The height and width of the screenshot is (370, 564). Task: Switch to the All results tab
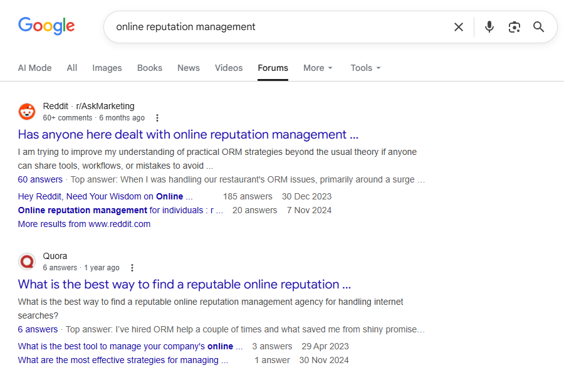[x=72, y=68]
